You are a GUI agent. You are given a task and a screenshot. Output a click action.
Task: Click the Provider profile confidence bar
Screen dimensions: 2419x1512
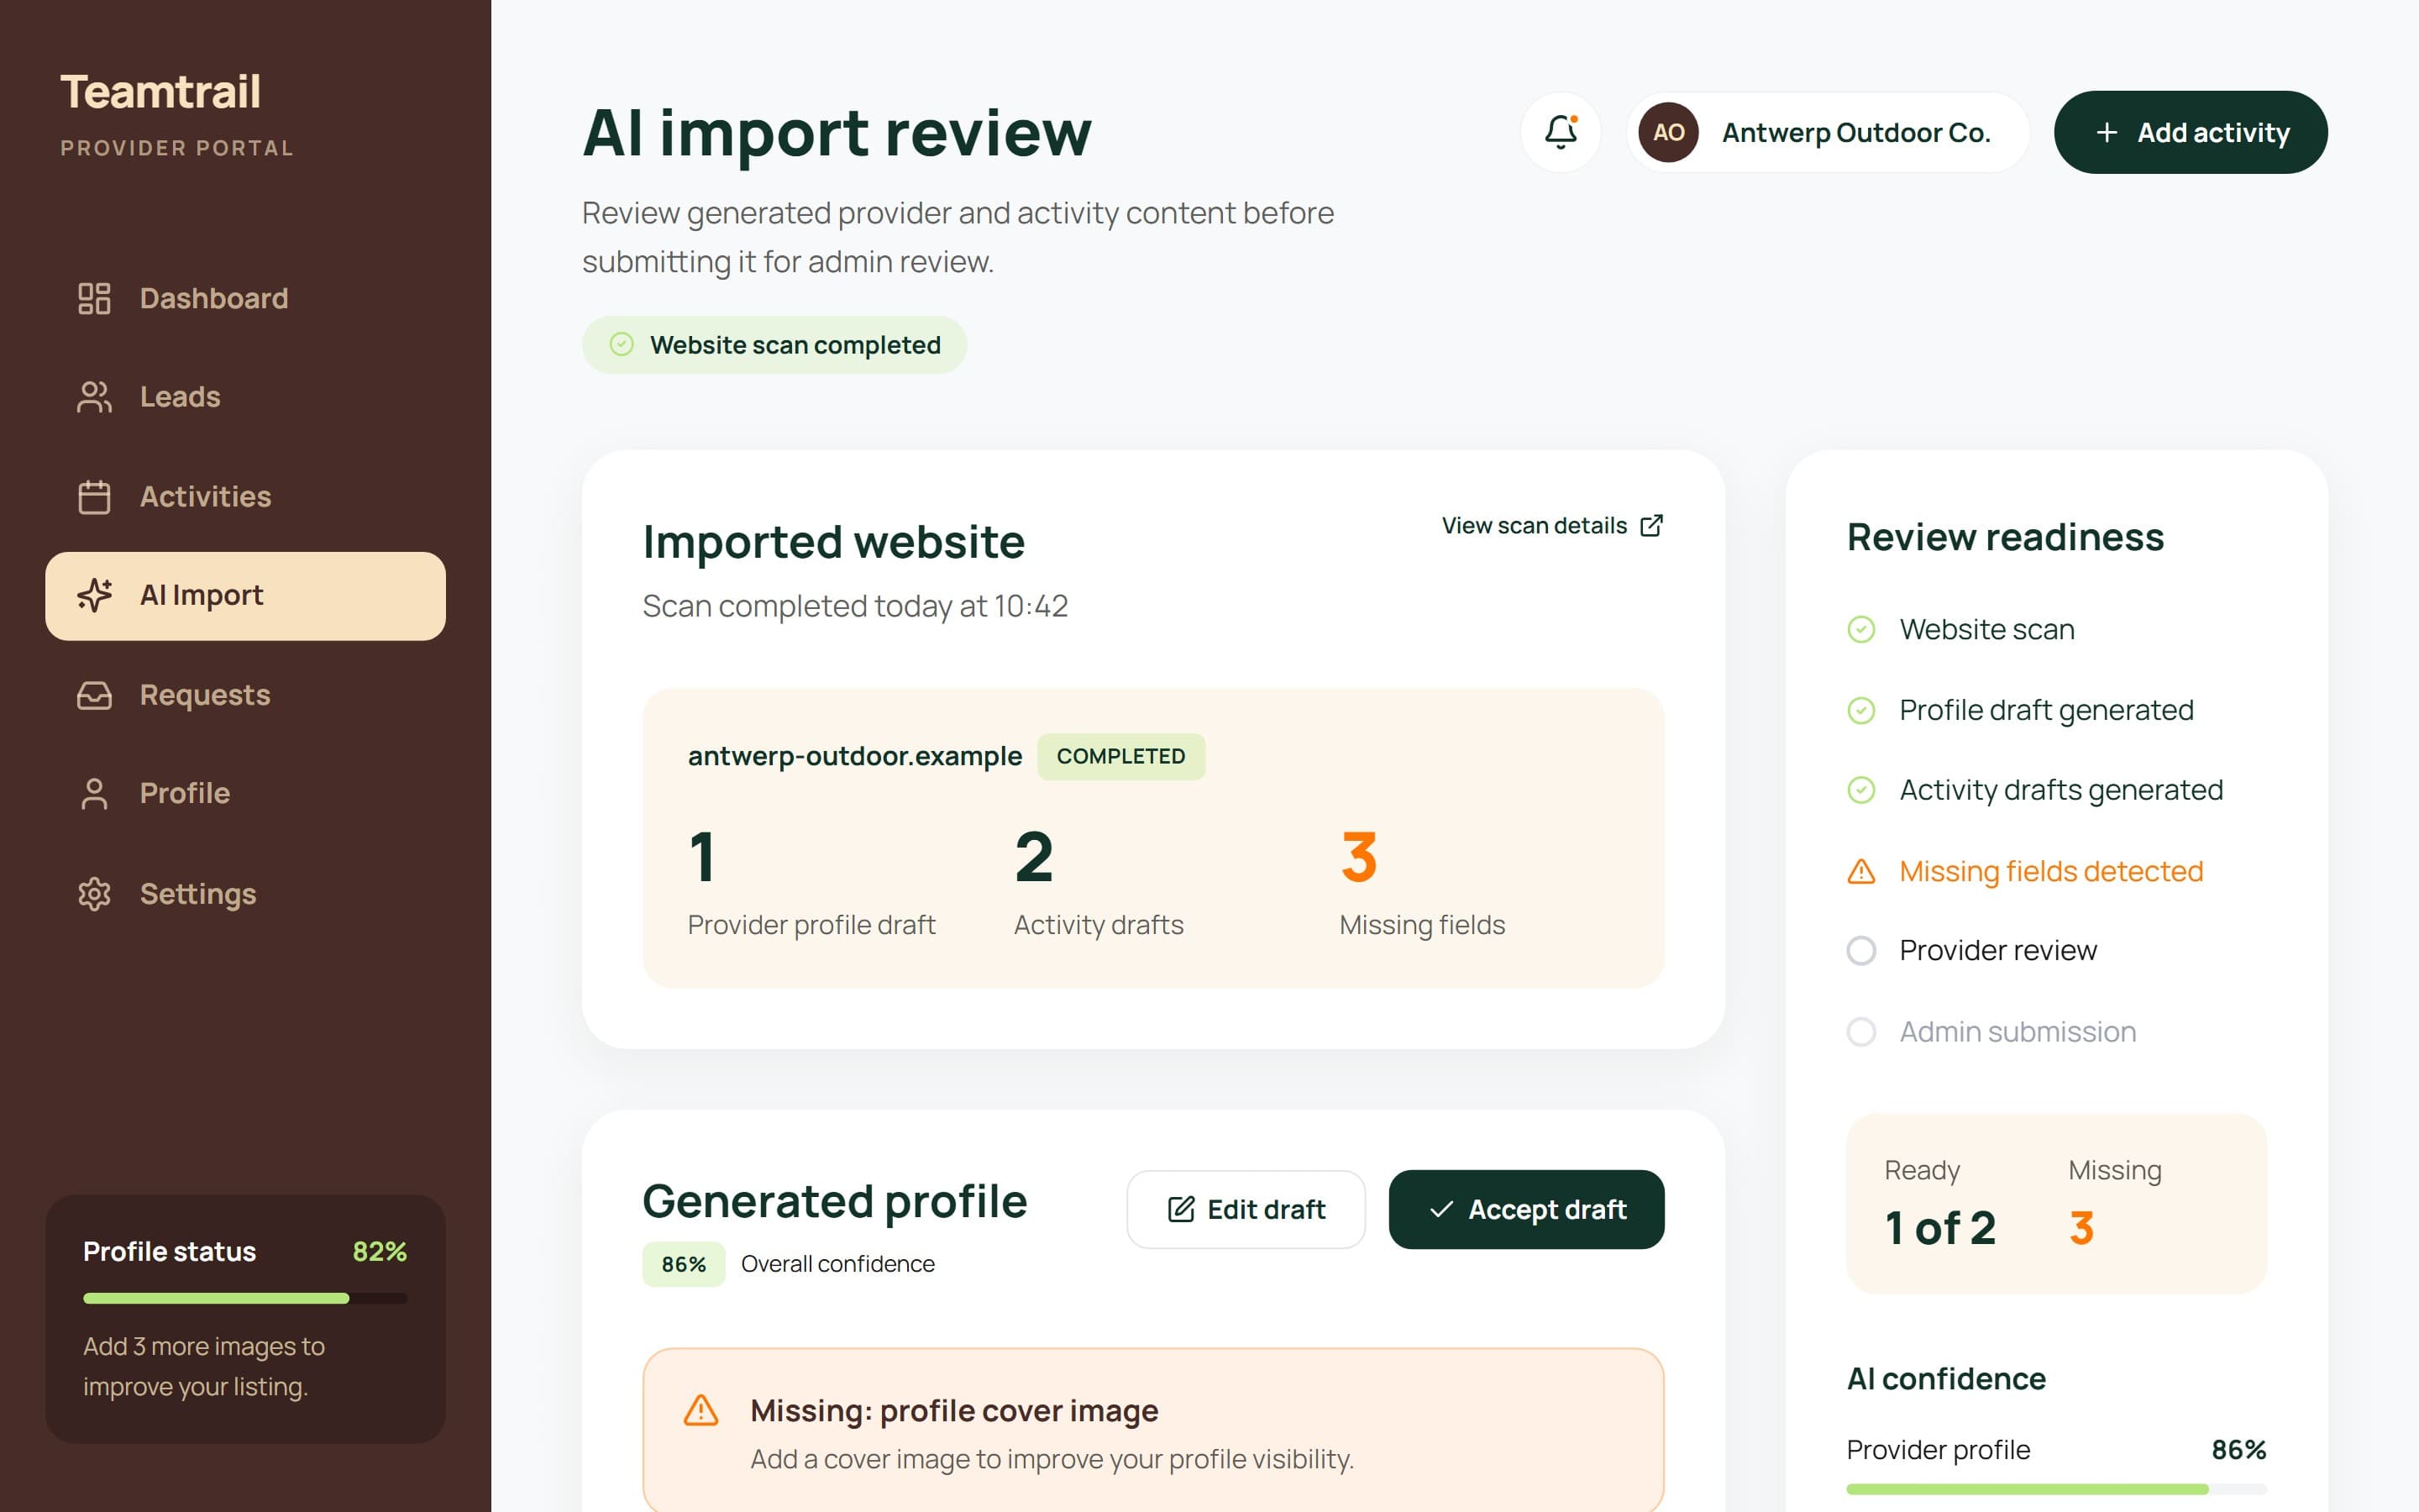pyautogui.click(x=2056, y=1489)
